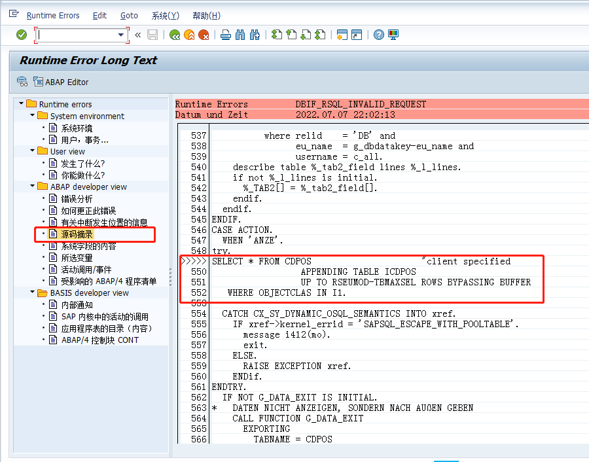
Task: Open the Print function icon
Action: click(224, 35)
